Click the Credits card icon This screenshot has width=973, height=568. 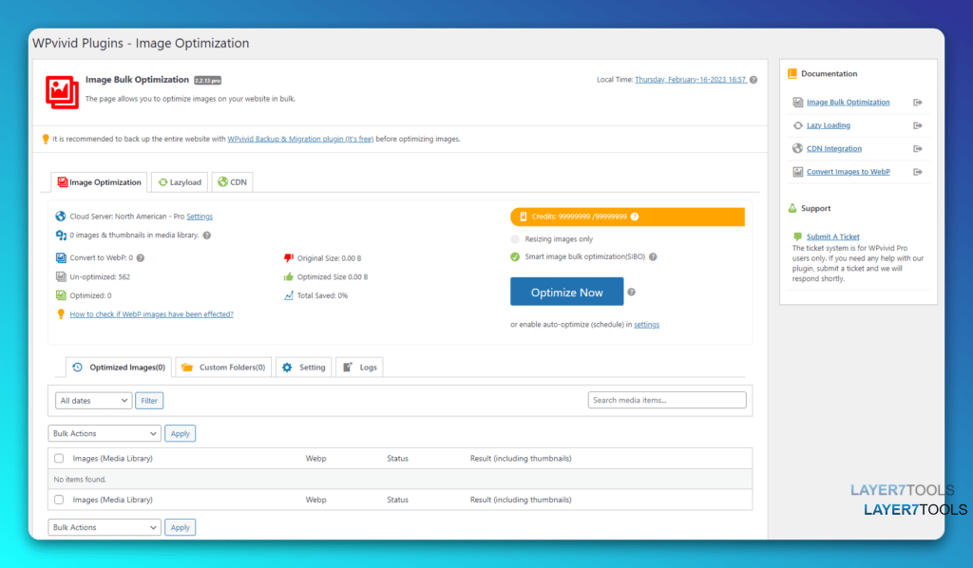tap(524, 217)
